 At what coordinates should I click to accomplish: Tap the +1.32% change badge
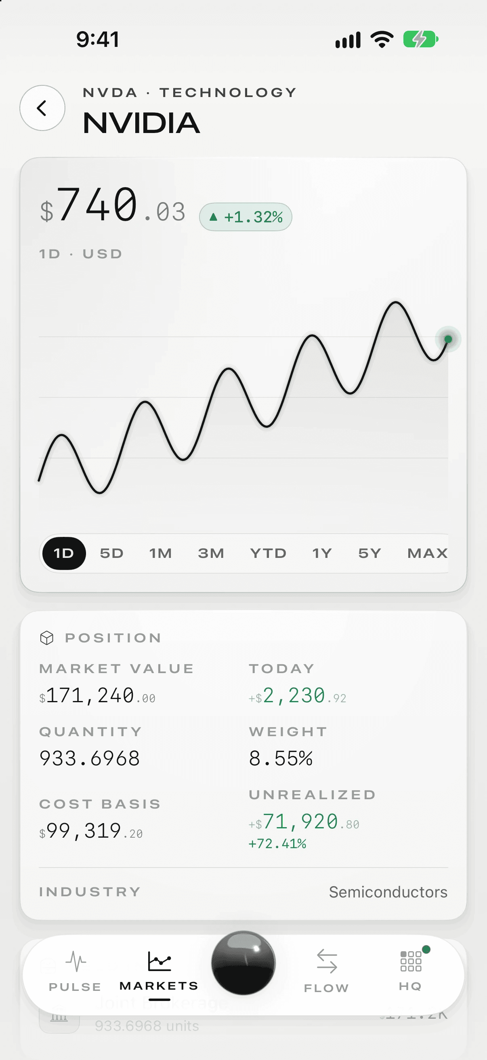(x=246, y=217)
